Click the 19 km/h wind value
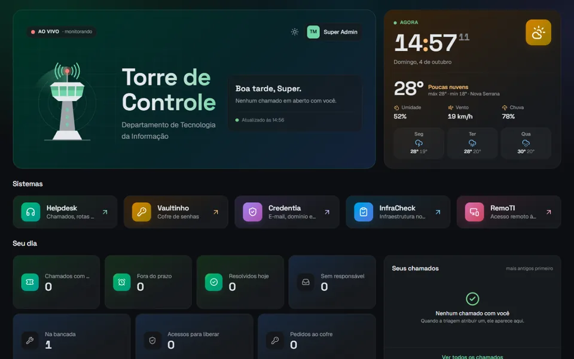 [460, 117]
